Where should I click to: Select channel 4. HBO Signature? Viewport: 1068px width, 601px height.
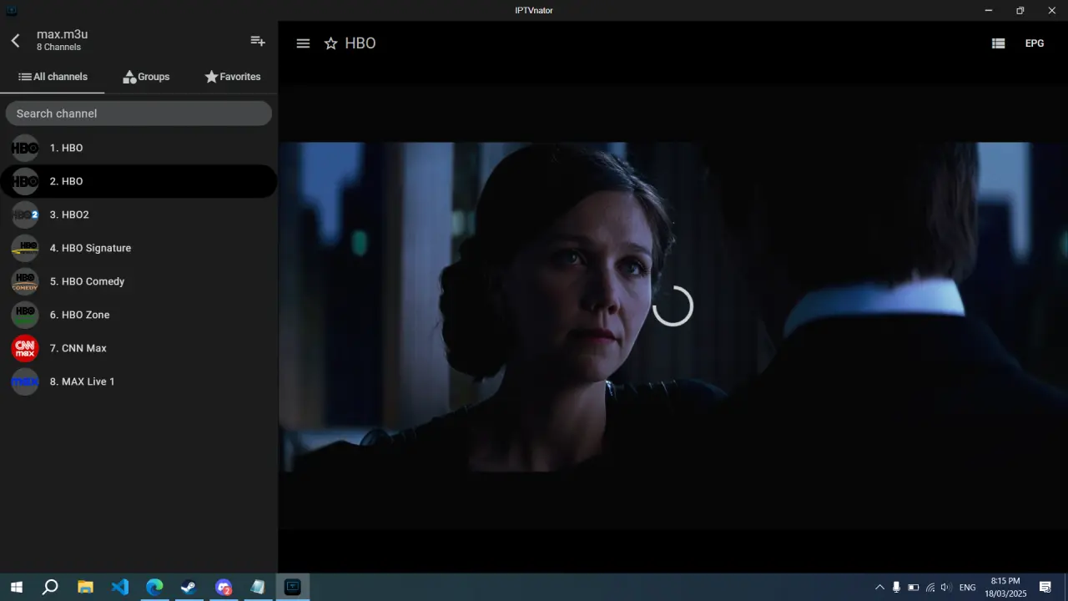point(139,248)
